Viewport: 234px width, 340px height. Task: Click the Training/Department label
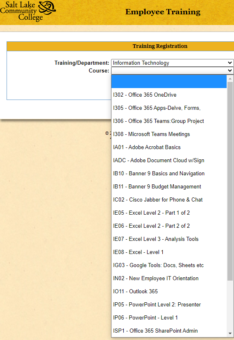pos(82,63)
